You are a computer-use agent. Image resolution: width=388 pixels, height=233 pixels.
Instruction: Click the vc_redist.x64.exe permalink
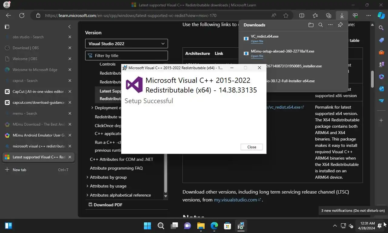pos(285,107)
